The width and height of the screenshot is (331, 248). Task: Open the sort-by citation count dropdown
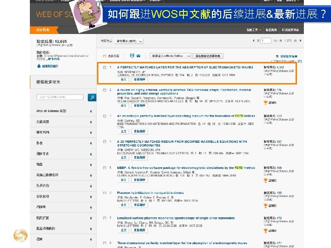click(x=129, y=41)
